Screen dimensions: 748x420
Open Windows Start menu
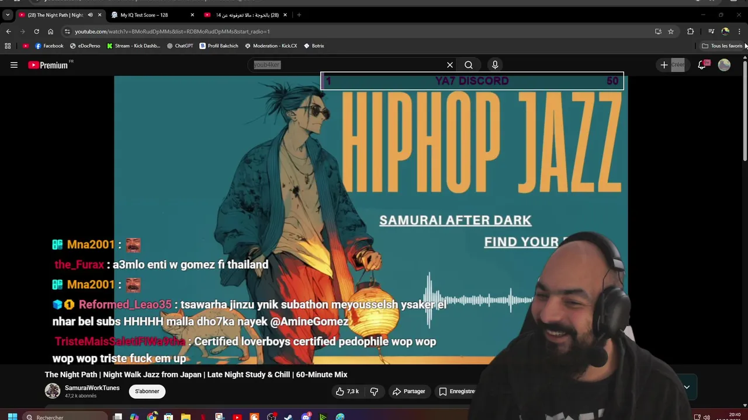tap(12, 416)
